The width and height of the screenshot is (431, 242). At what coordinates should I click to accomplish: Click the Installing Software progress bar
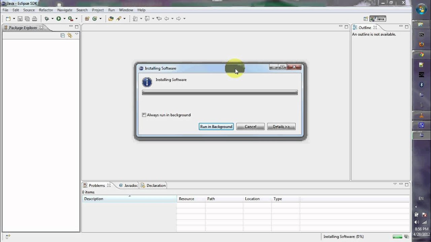point(220,93)
